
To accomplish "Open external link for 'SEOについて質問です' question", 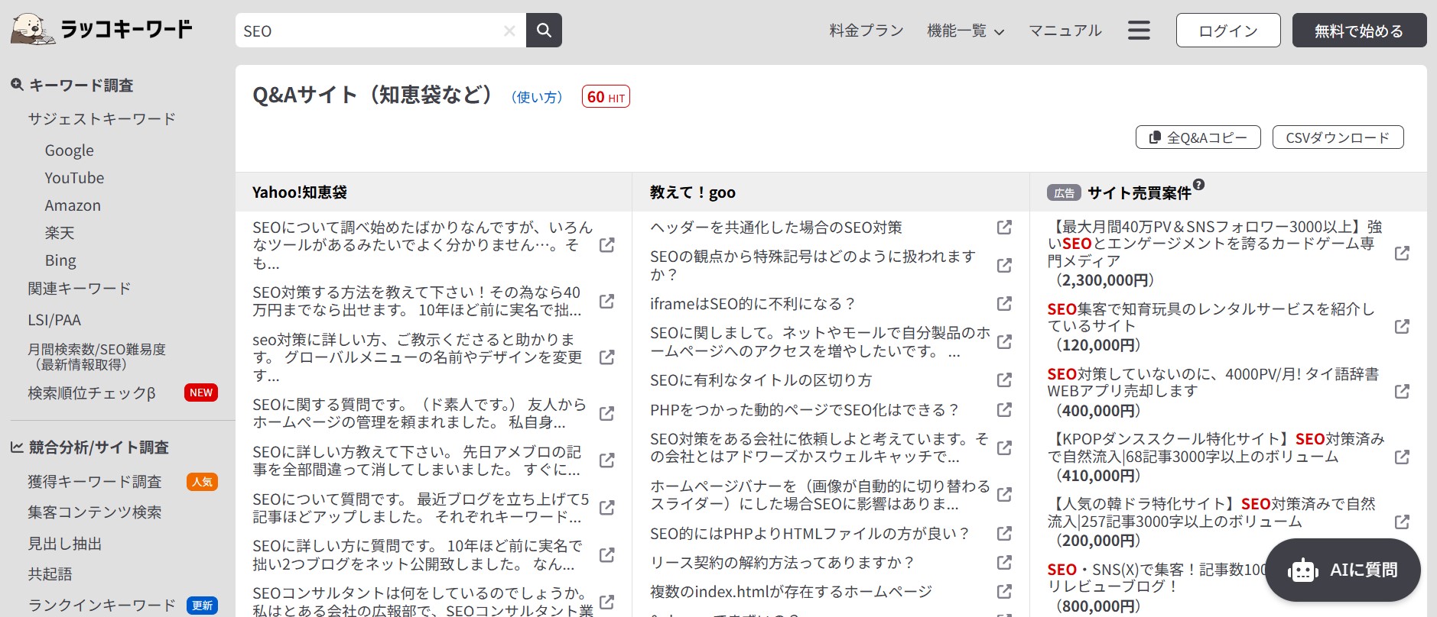I will pos(606,507).
